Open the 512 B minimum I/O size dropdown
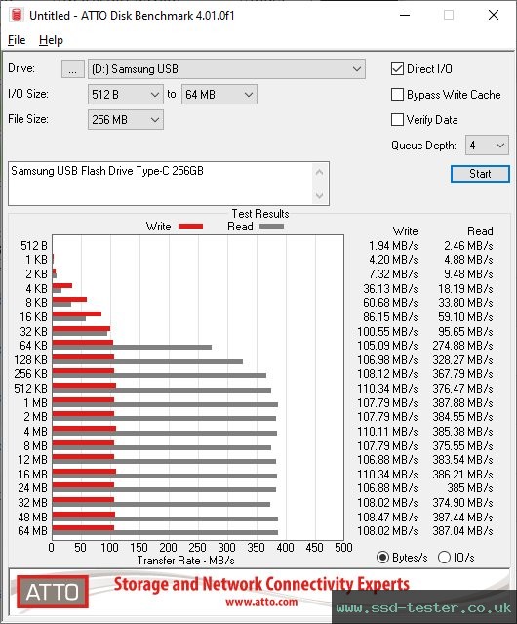The image size is (517, 624). click(x=126, y=95)
